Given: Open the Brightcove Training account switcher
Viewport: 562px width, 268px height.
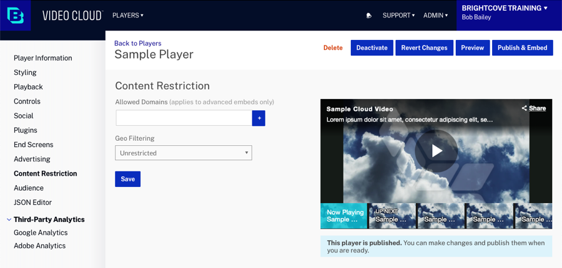Looking at the screenshot, I should click(x=505, y=8).
